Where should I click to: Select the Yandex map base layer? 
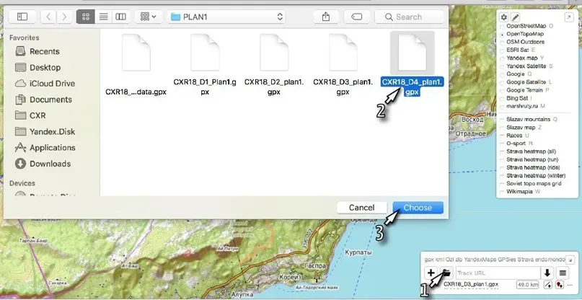click(522, 58)
